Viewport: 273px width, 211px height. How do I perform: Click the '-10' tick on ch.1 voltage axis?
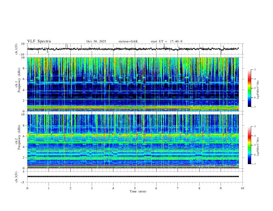click(22, 54)
